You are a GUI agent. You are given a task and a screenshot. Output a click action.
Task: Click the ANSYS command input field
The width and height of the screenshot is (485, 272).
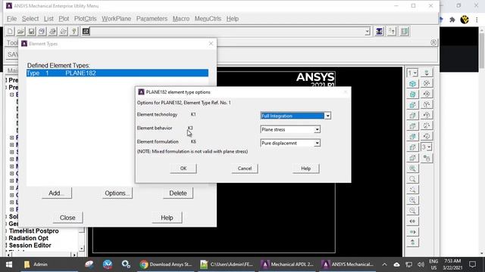click(x=227, y=32)
